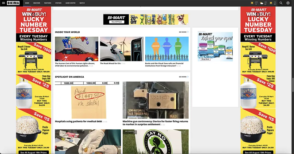
Task: Click gloved hands story thumbnail
Action: pyautogui.click(x=88, y=142)
